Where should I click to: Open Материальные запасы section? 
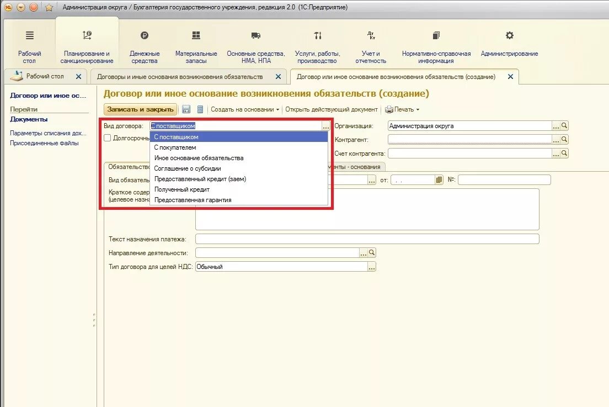(196, 47)
